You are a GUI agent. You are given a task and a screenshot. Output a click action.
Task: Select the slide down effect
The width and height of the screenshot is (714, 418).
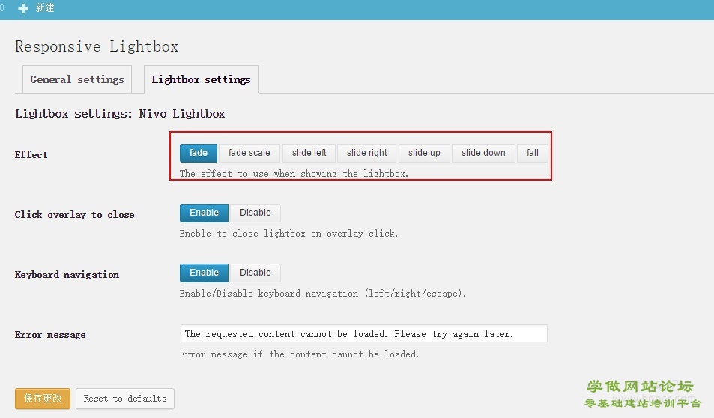(x=483, y=153)
